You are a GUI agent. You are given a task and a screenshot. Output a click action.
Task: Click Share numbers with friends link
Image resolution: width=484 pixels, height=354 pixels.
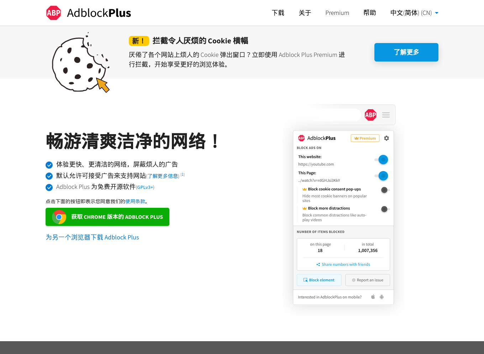point(346,264)
